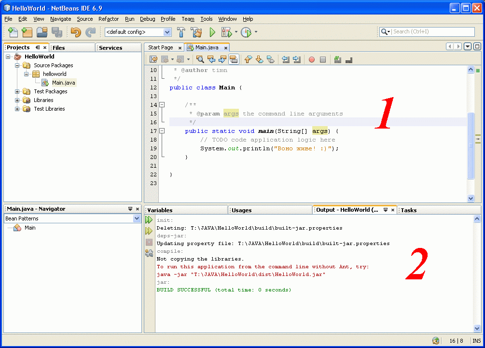Click the Find Selection magnifier icon in editor
This screenshot has height=348, width=485.
click(200, 59)
